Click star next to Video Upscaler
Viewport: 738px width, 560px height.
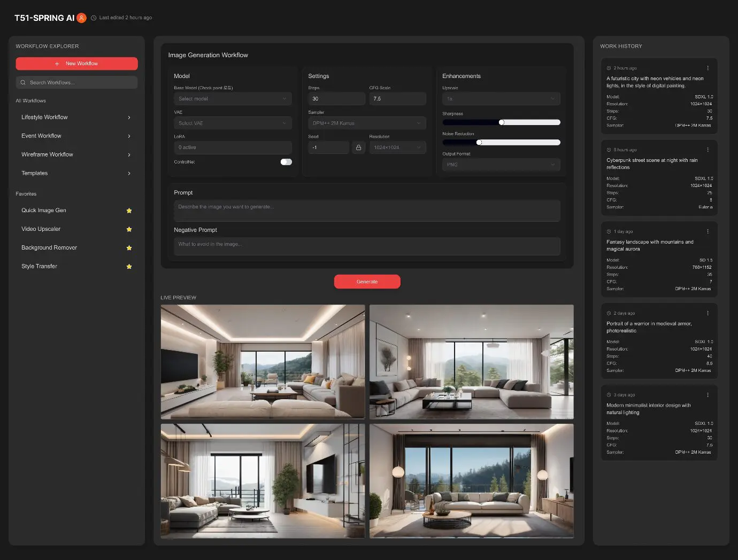pyautogui.click(x=129, y=229)
